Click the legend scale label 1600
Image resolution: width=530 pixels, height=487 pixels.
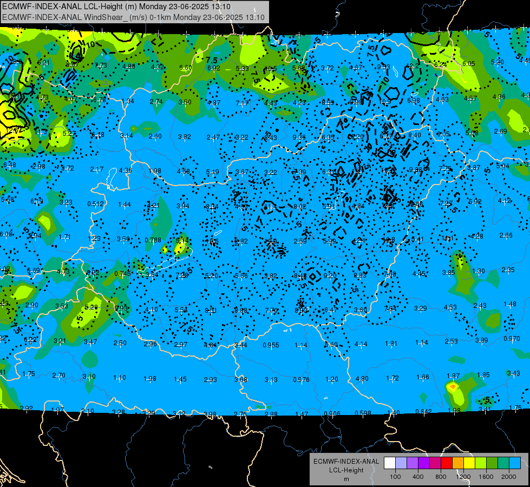[486, 477]
